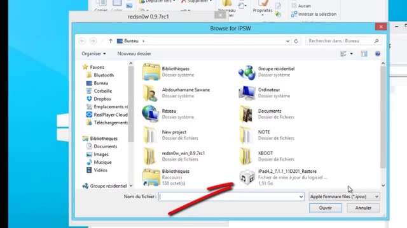Click the Dropbox icon in Favoris
Image resolution: width=407 pixels, height=228 pixels.
tap(89, 99)
